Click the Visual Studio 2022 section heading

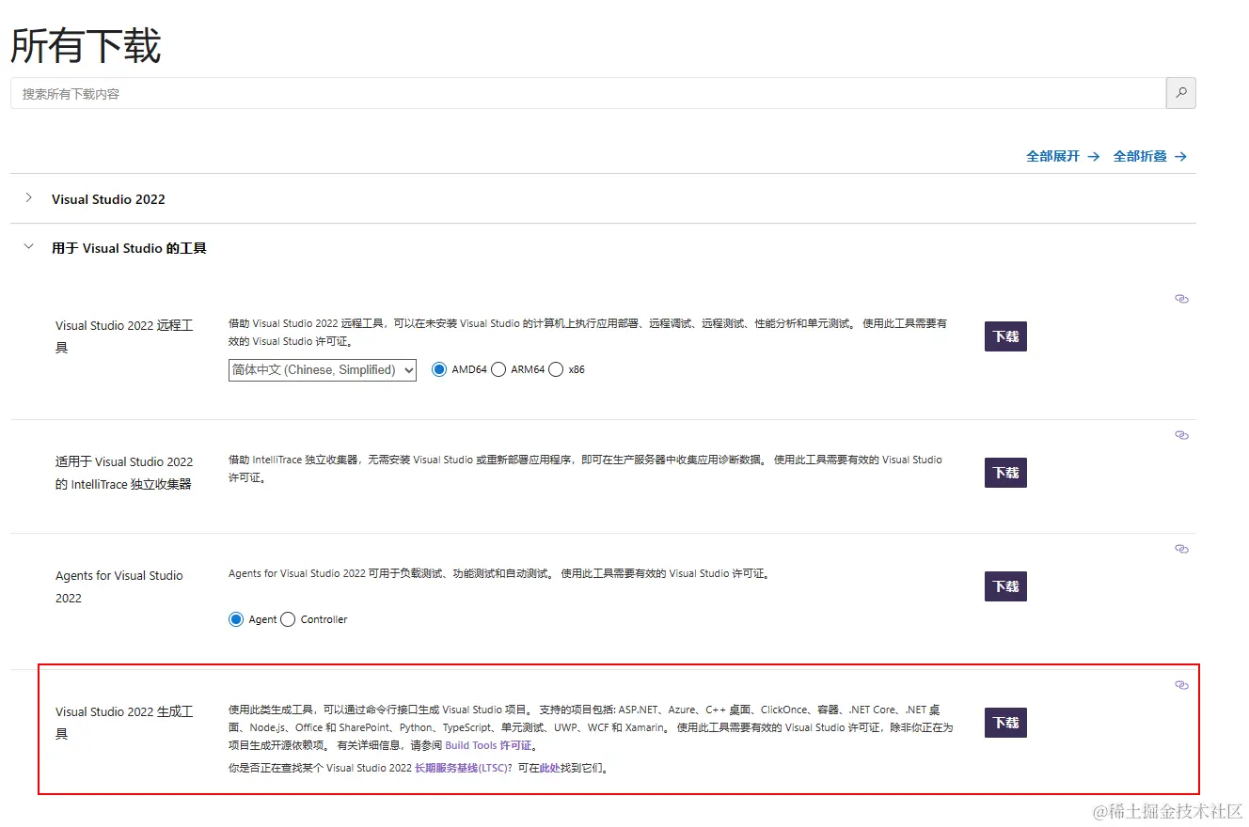pos(108,199)
